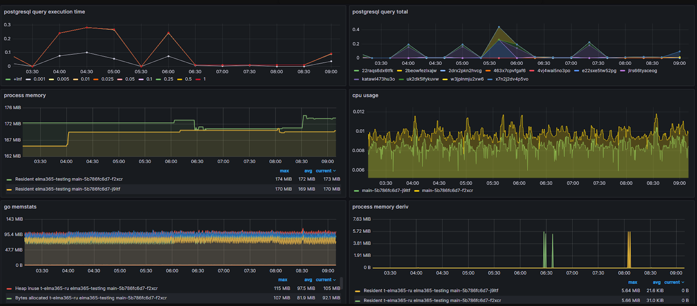Click the 115 MiB max value for Heap inuse
Screen dimensions: 697x306
click(283, 288)
